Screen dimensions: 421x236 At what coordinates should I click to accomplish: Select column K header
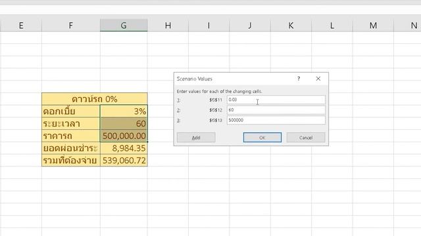[x=291, y=26]
